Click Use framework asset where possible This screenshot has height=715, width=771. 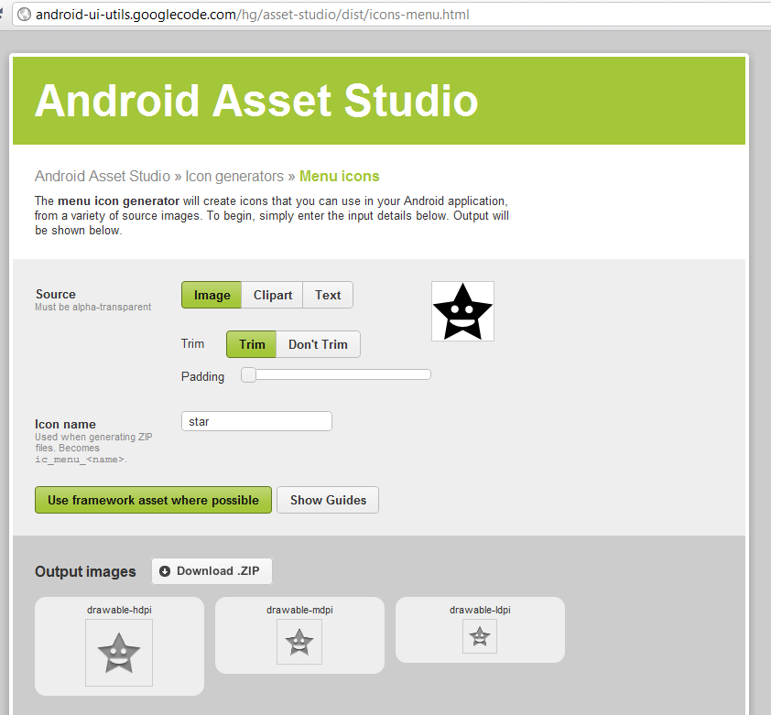coord(152,500)
